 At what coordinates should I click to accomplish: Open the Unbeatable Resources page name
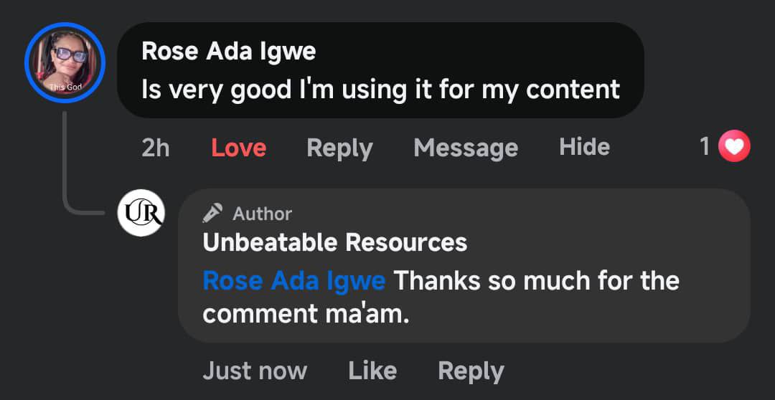pos(334,242)
